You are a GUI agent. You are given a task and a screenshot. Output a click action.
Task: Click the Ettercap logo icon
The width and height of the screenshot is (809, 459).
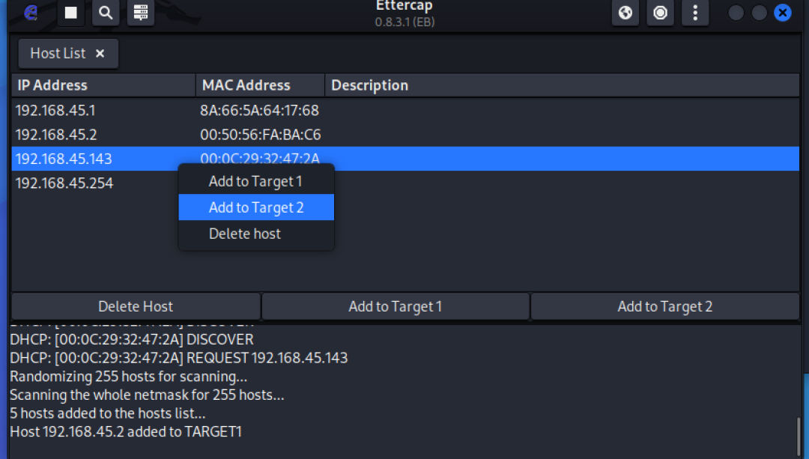[x=31, y=12]
